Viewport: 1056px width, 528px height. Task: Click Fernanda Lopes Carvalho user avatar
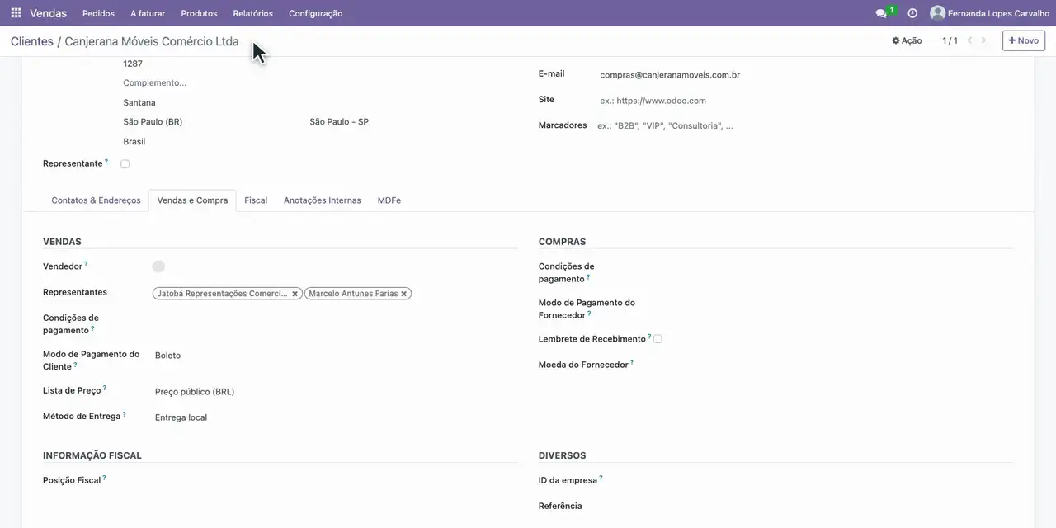pyautogui.click(x=937, y=13)
